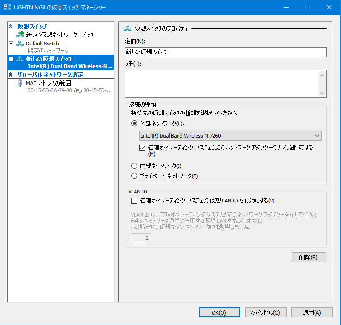Select the プライベート ネットワーク(P) radio button
The image size is (341, 325).
click(135, 176)
